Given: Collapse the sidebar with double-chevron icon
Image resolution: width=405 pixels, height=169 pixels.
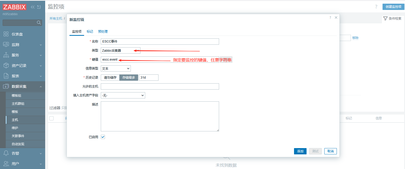Looking at the screenshot, I should click(33, 7).
